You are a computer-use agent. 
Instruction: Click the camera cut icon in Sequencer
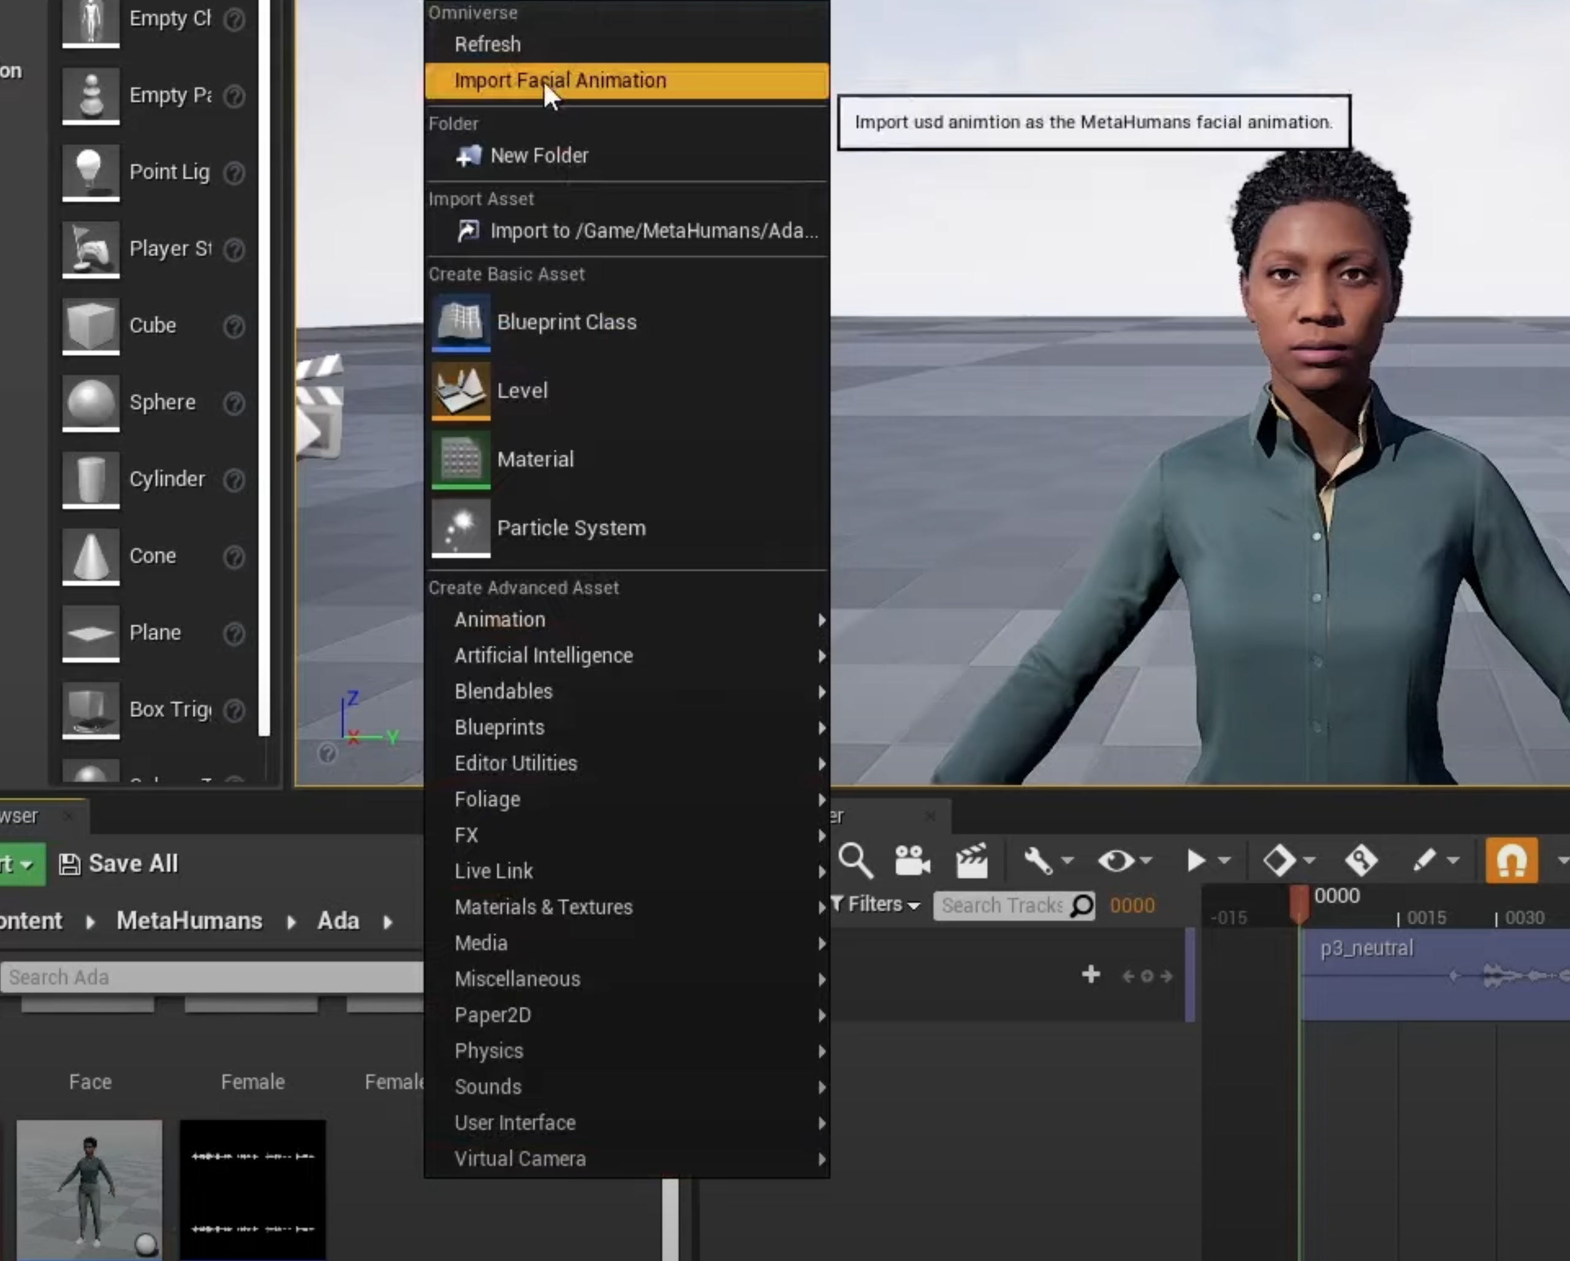point(912,860)
